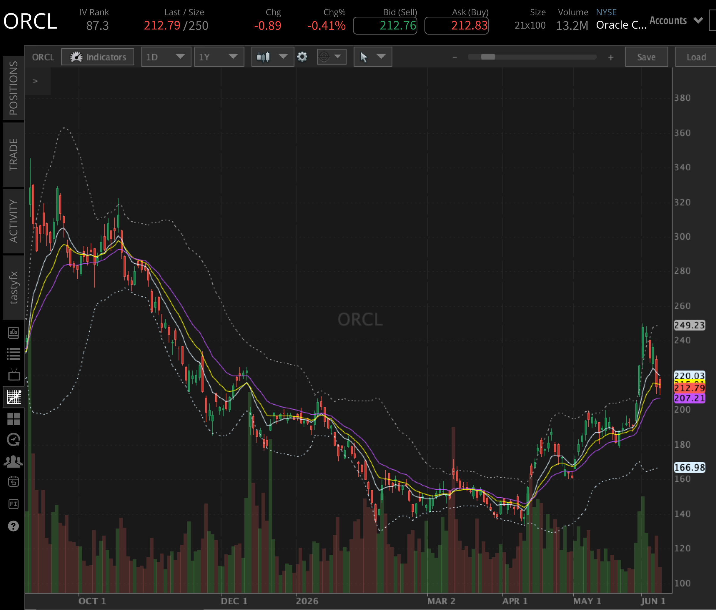Open the help question mark icon
The height and width of the screenshot is (610, 716).
tap(13, 526)
